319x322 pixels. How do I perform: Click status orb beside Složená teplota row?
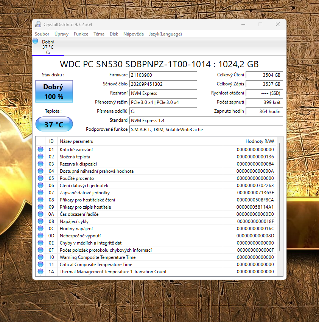point(40,157)
